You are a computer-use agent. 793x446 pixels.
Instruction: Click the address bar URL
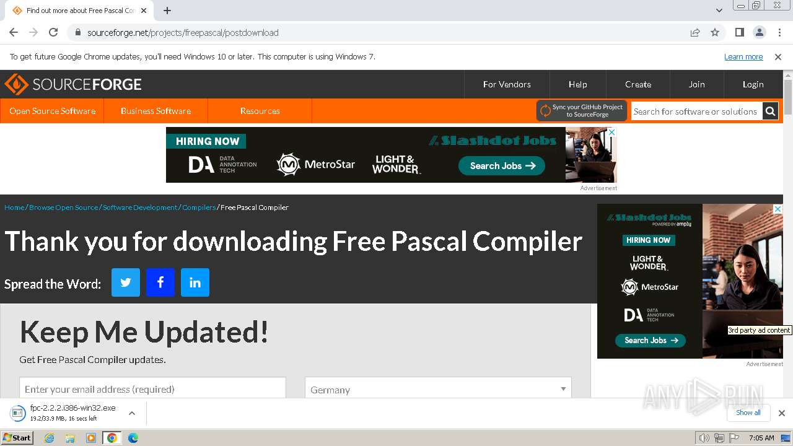pos(183,33)
